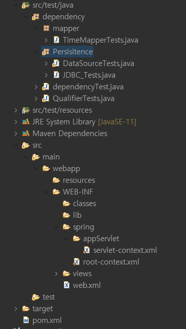
Task: Select dependencyTest.java file
Action: (88, 87)
